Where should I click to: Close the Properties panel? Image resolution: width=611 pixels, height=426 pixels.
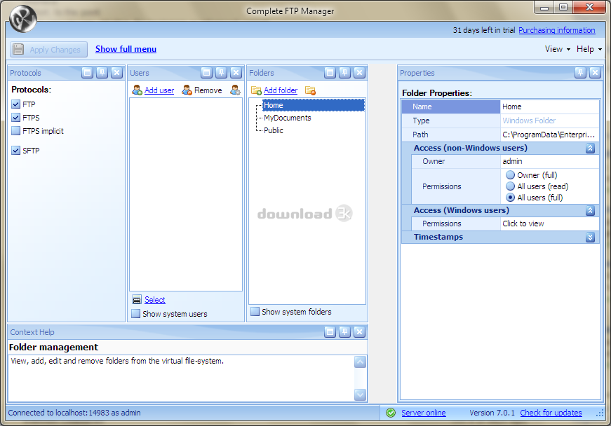pos(595,72)
